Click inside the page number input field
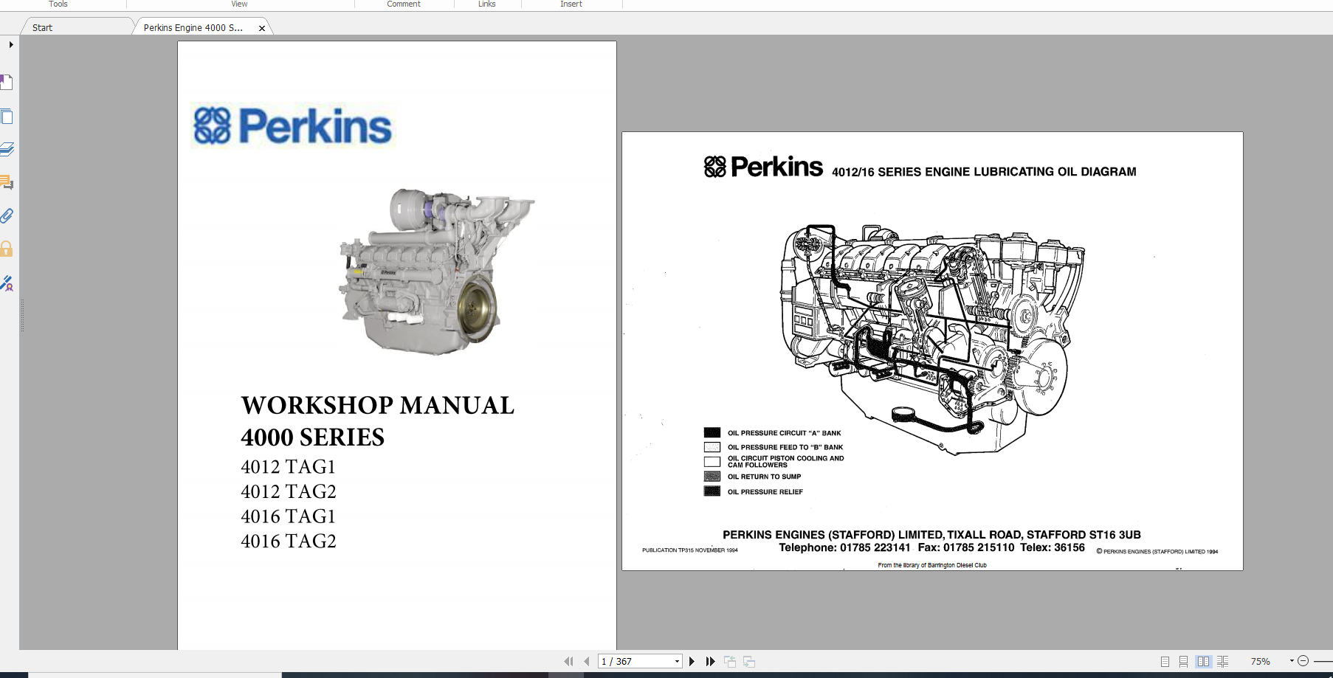Screen dimensions: 1333x678 click(x=635, y=661)
